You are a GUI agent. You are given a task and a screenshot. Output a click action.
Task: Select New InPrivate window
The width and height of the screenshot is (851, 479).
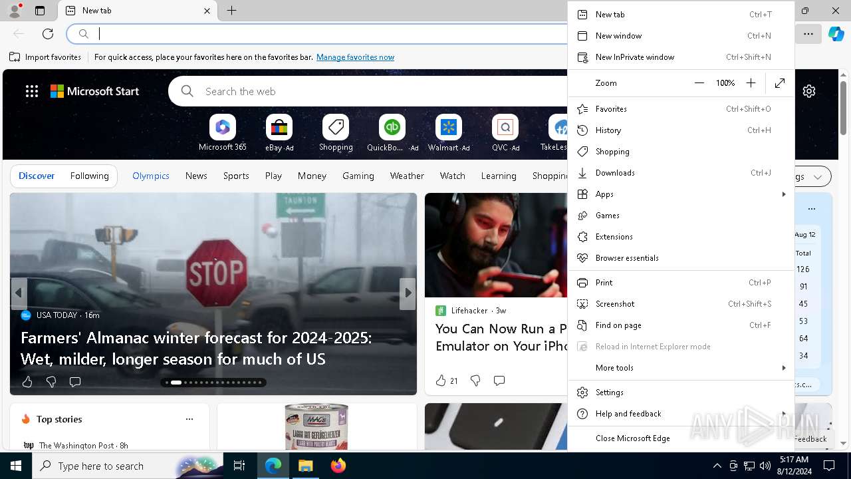point(681,57)
